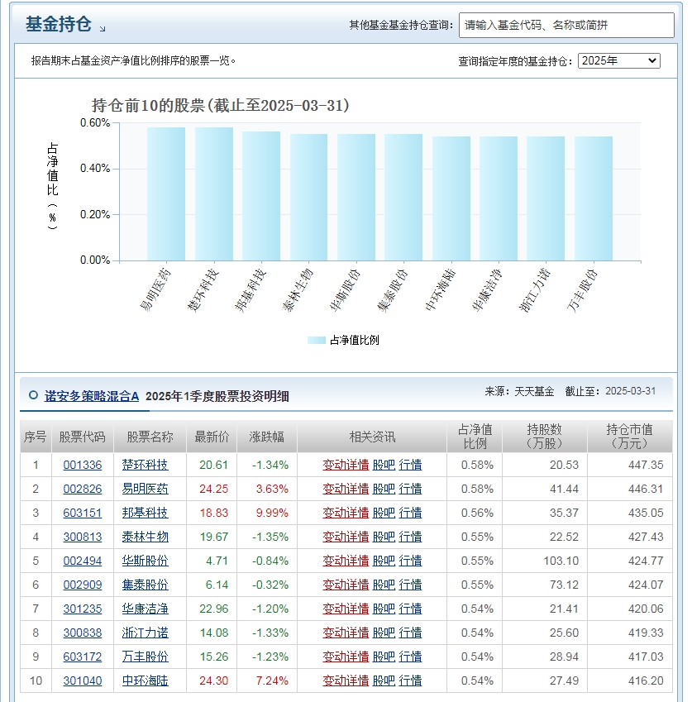Open the 邦基科技 stock name link
The image size is (692, 702).
tap(145, 513)
